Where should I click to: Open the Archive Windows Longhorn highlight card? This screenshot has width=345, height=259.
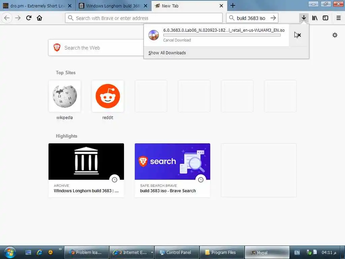coord(86,170)
